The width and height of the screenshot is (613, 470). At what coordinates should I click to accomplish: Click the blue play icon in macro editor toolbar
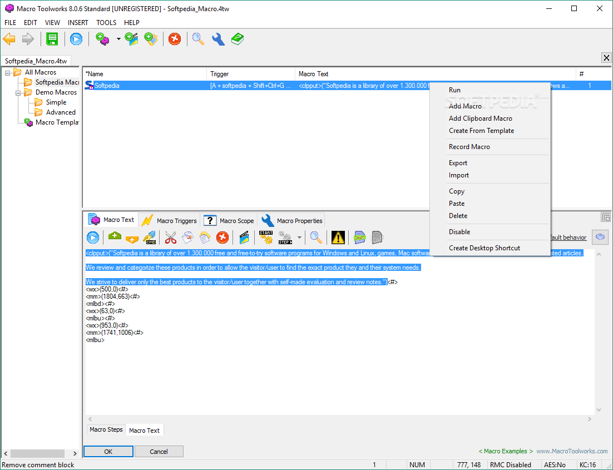click(93, 238)
